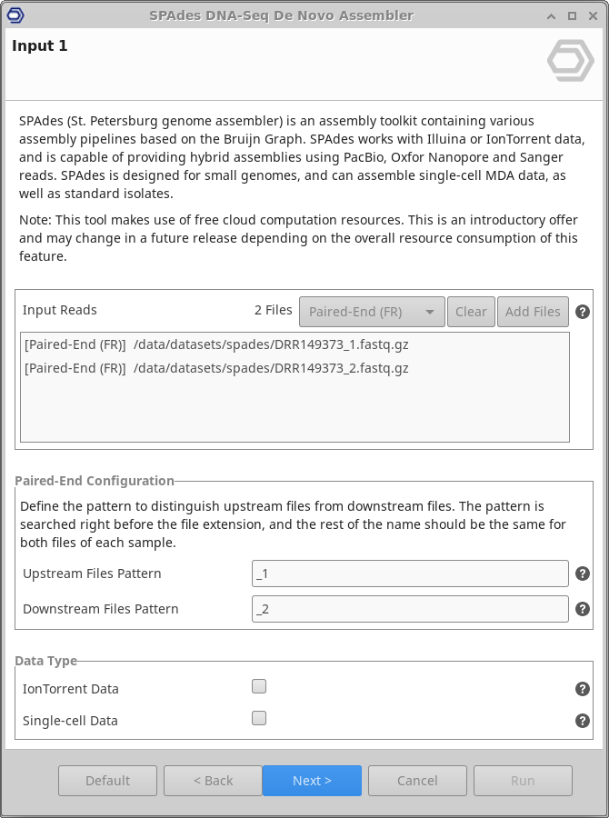
Task: Click the application icon in the title bar
Action: [15, 15]
